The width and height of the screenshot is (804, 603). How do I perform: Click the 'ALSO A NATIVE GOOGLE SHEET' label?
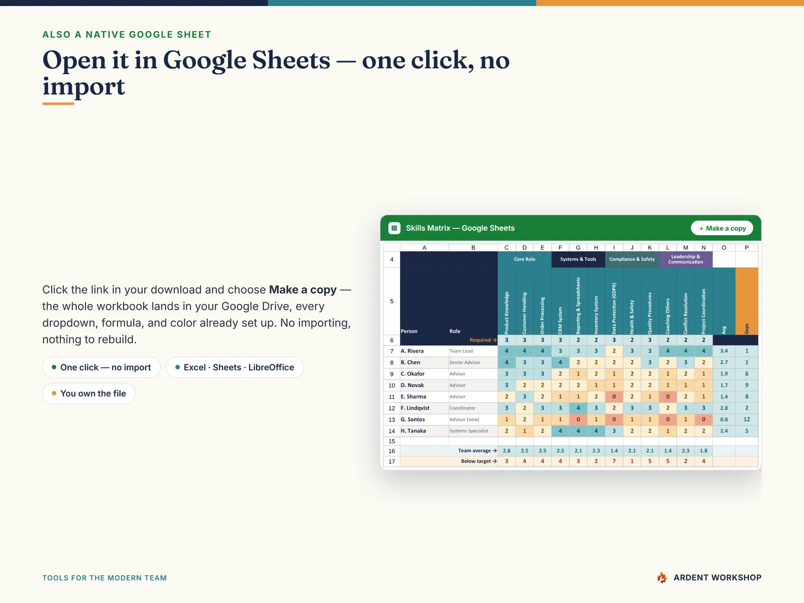click(127, 35)
